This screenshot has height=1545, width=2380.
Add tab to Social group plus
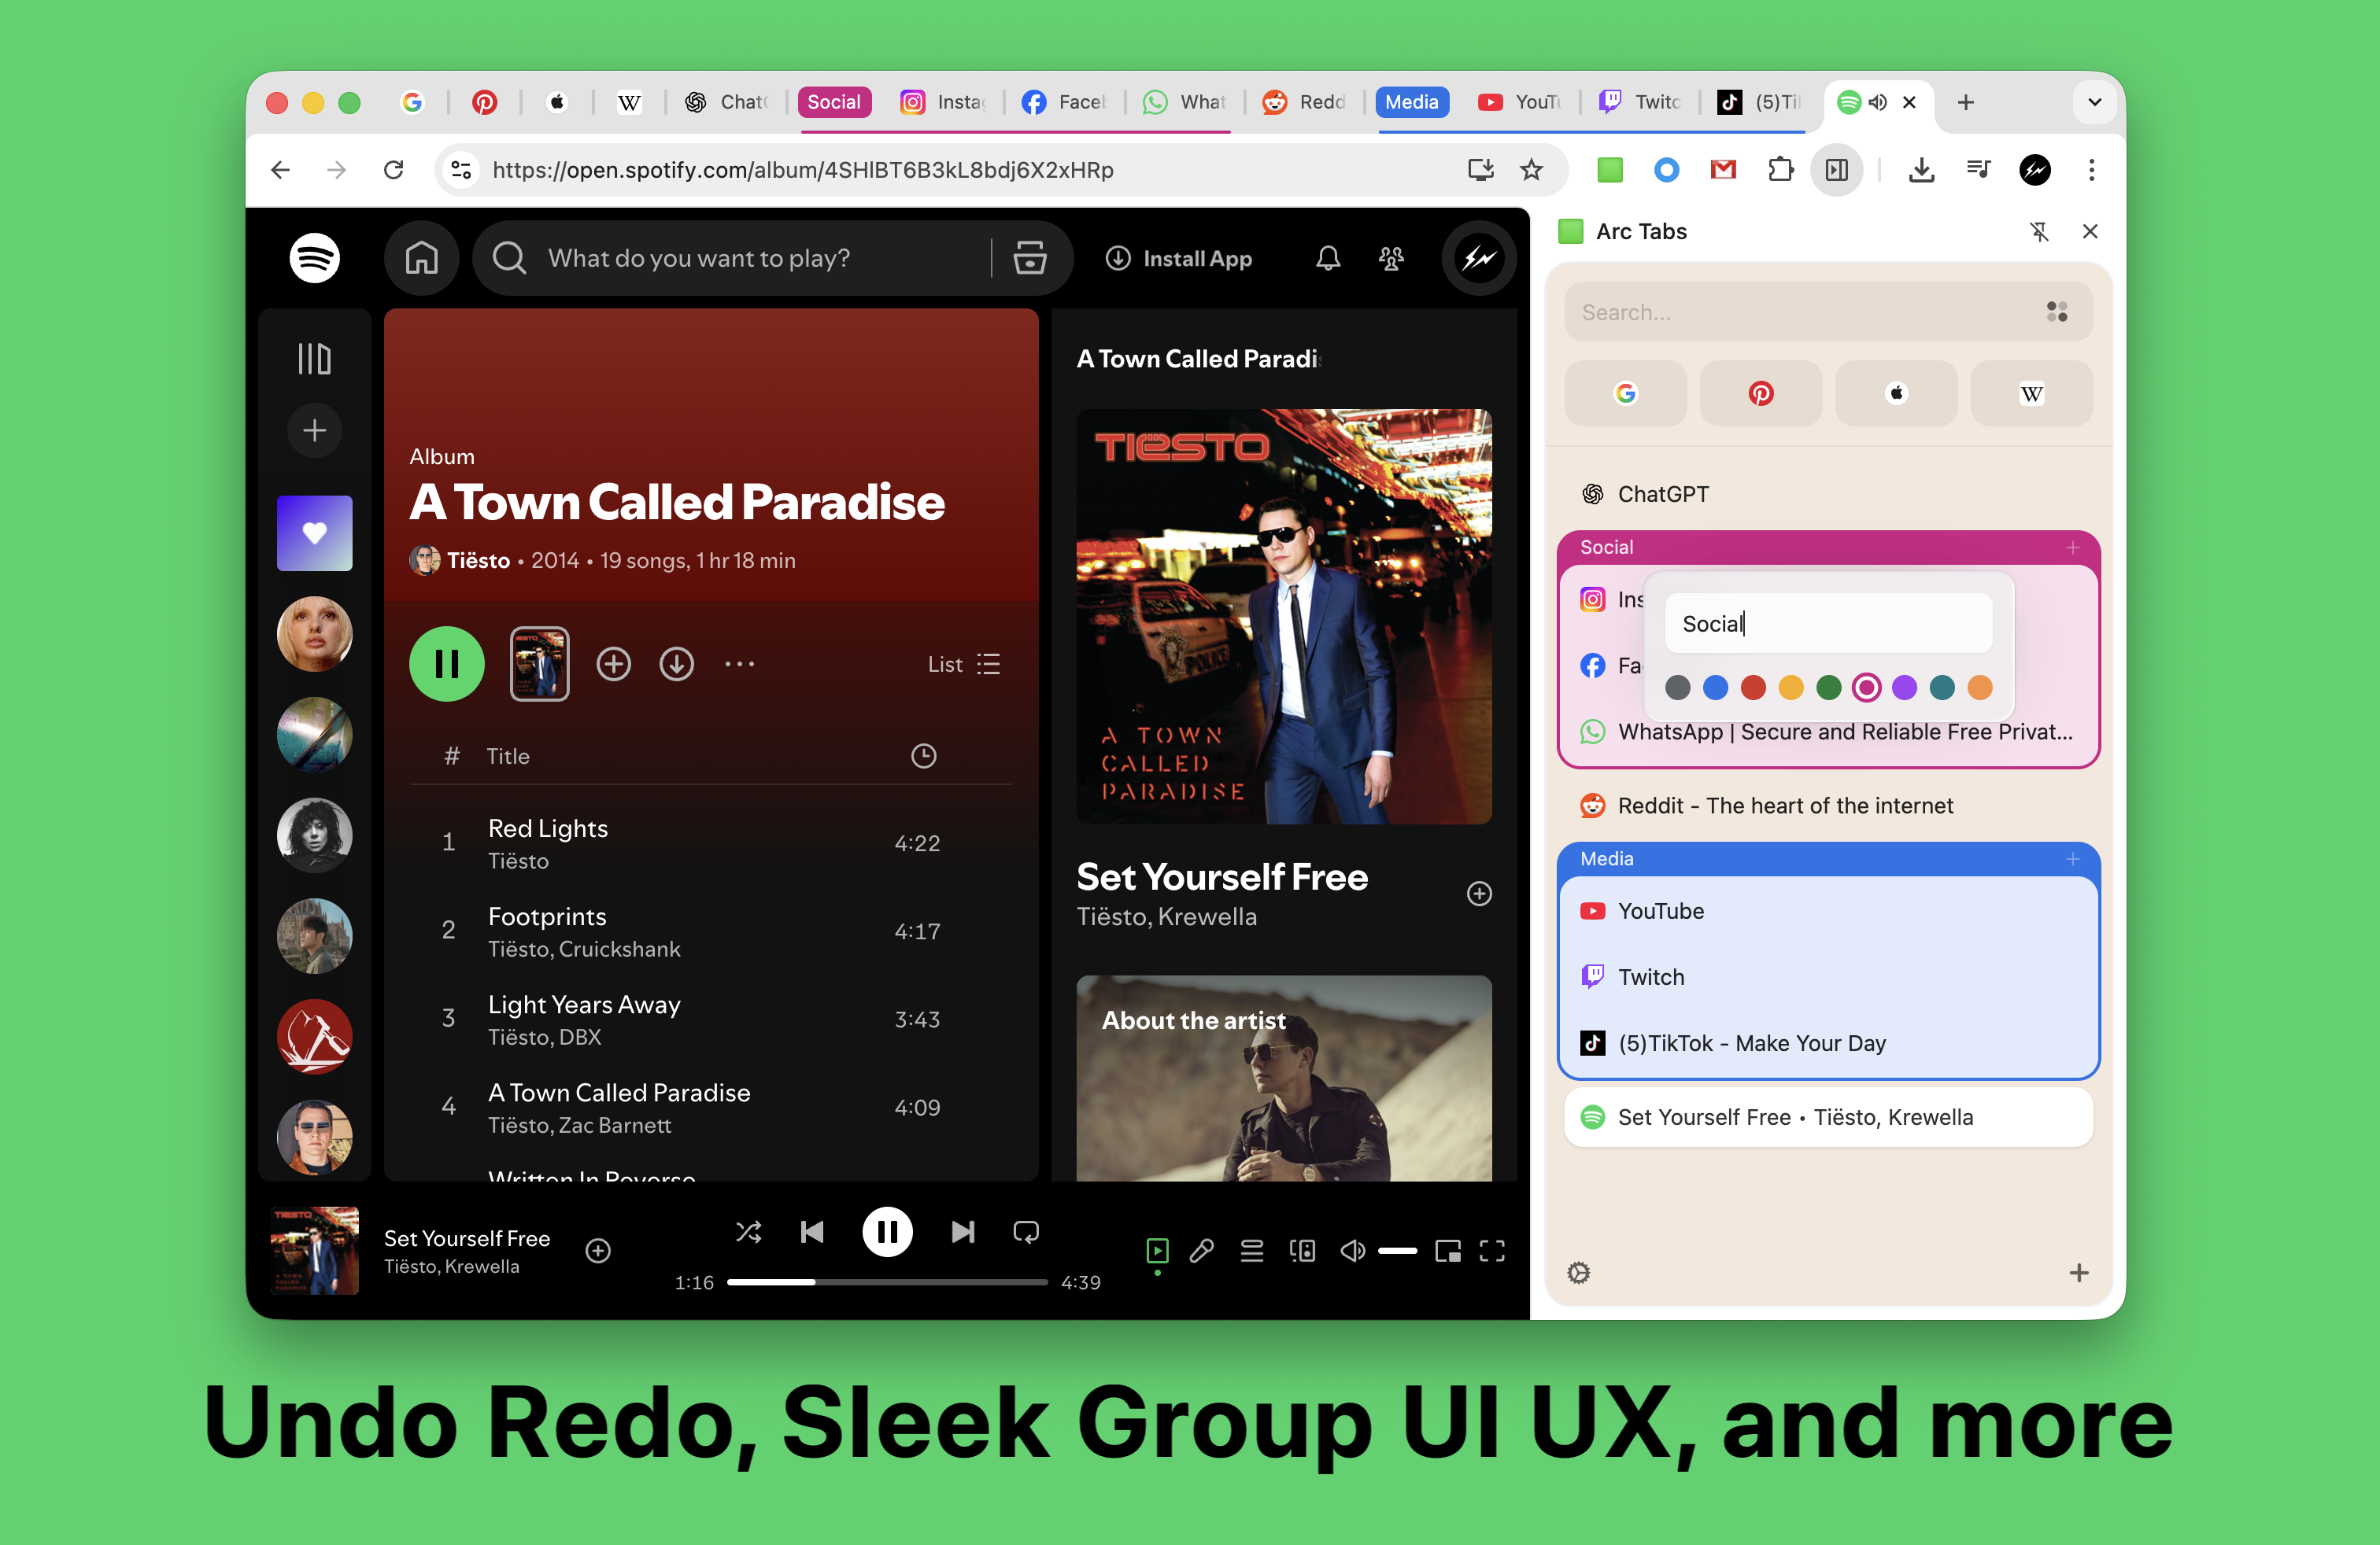pos(2073,548)
